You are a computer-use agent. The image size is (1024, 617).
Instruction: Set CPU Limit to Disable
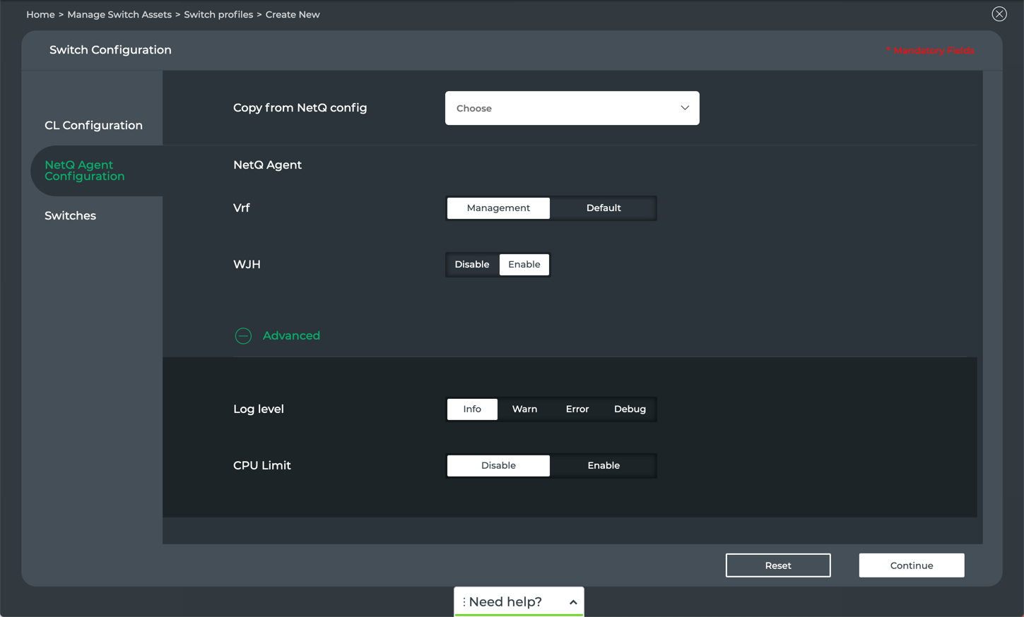(498, 466)
